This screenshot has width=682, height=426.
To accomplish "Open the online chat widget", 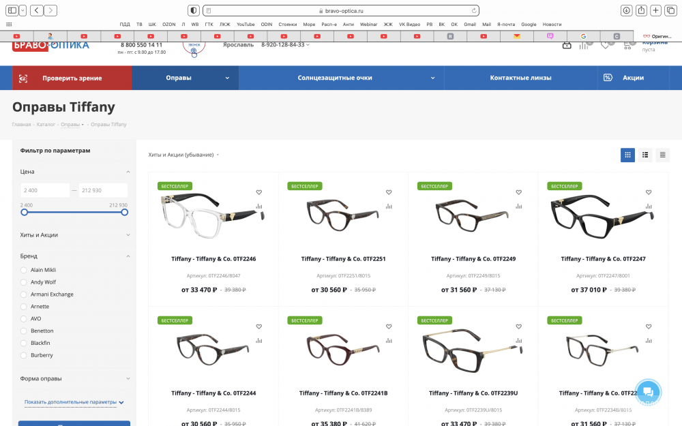I will pos(648,392).
